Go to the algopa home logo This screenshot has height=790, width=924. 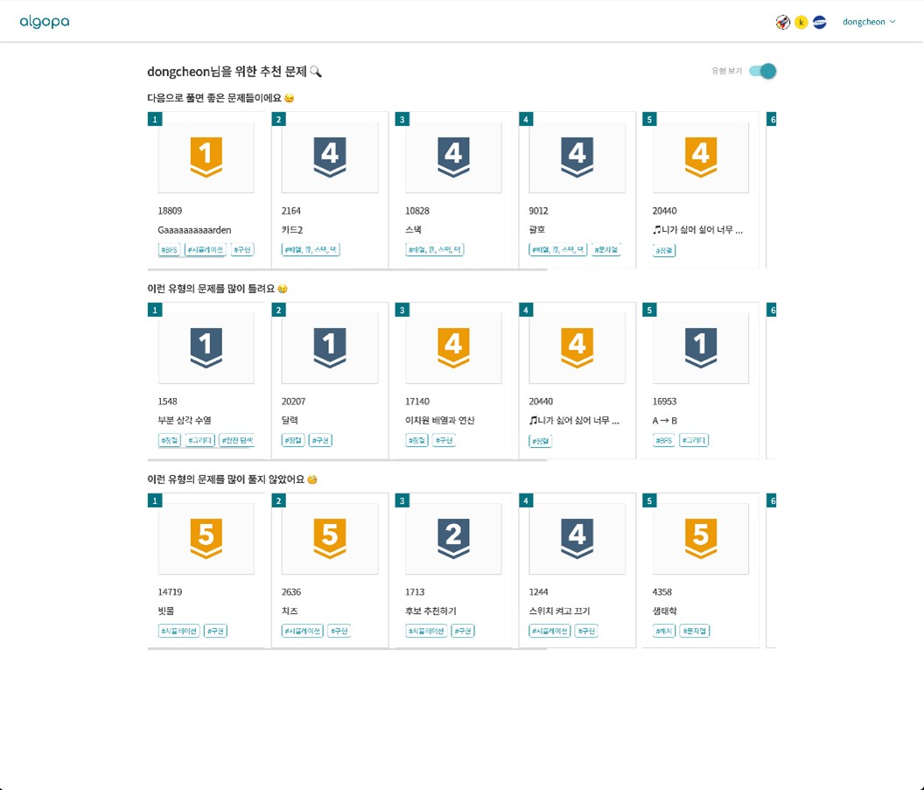[x=45, y=22]
